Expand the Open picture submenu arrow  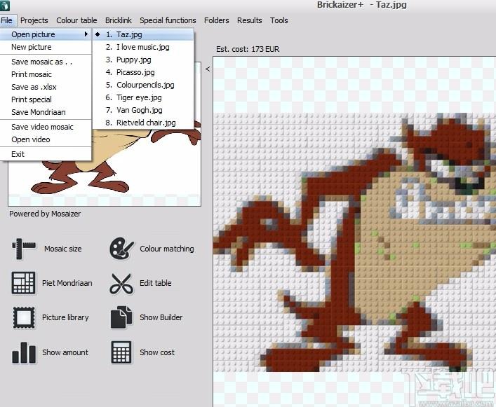(x=86, y=34)
